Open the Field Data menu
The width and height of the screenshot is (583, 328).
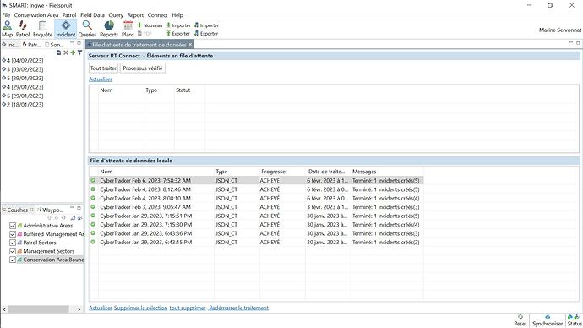(93, 15)
